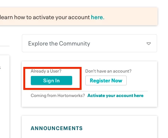Follow the 'here.' link in banner
Viewport: 168px width, 138px height.
[98, 17]
